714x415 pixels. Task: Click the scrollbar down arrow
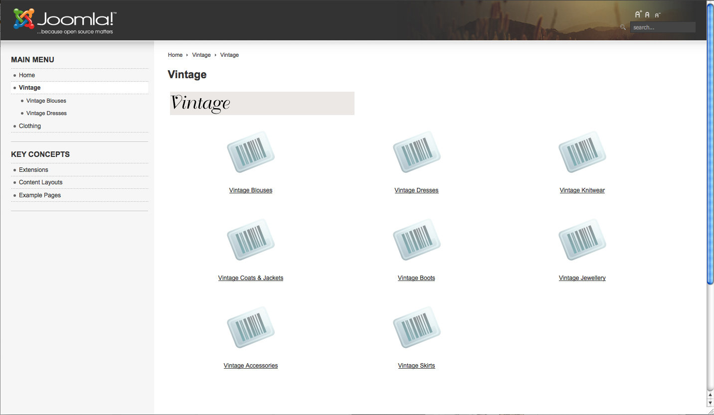click(710, 402)
